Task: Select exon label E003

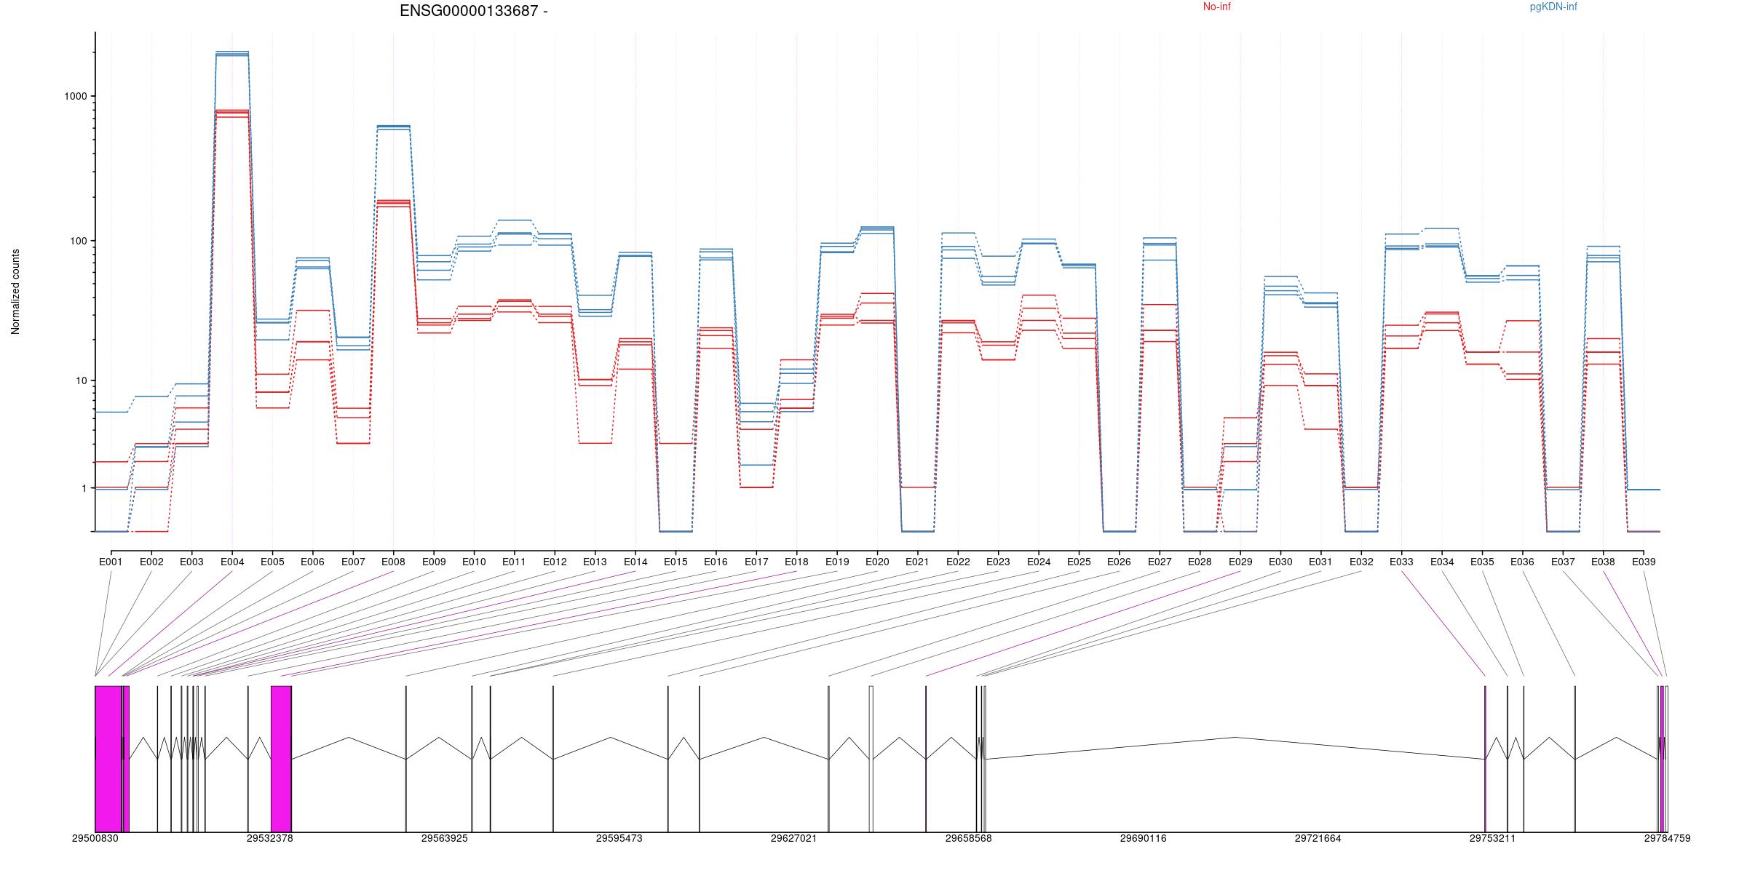Action: point(191,562)
